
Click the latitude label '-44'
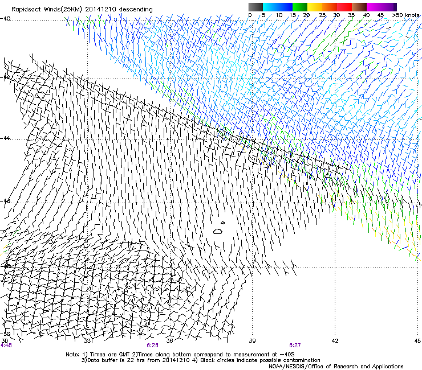click(x=5, y=138)
